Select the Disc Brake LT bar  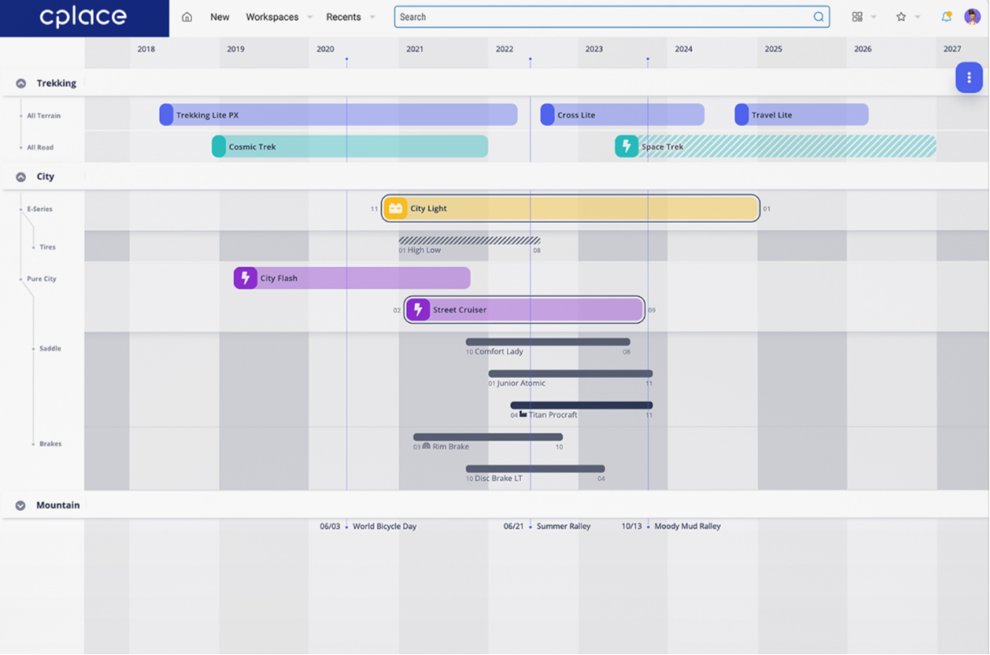536,469
